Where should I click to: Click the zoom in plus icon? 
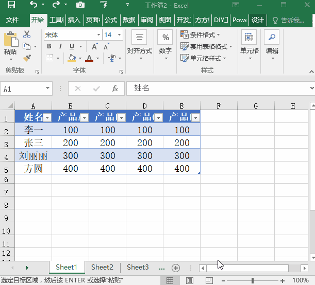[283, 280]
